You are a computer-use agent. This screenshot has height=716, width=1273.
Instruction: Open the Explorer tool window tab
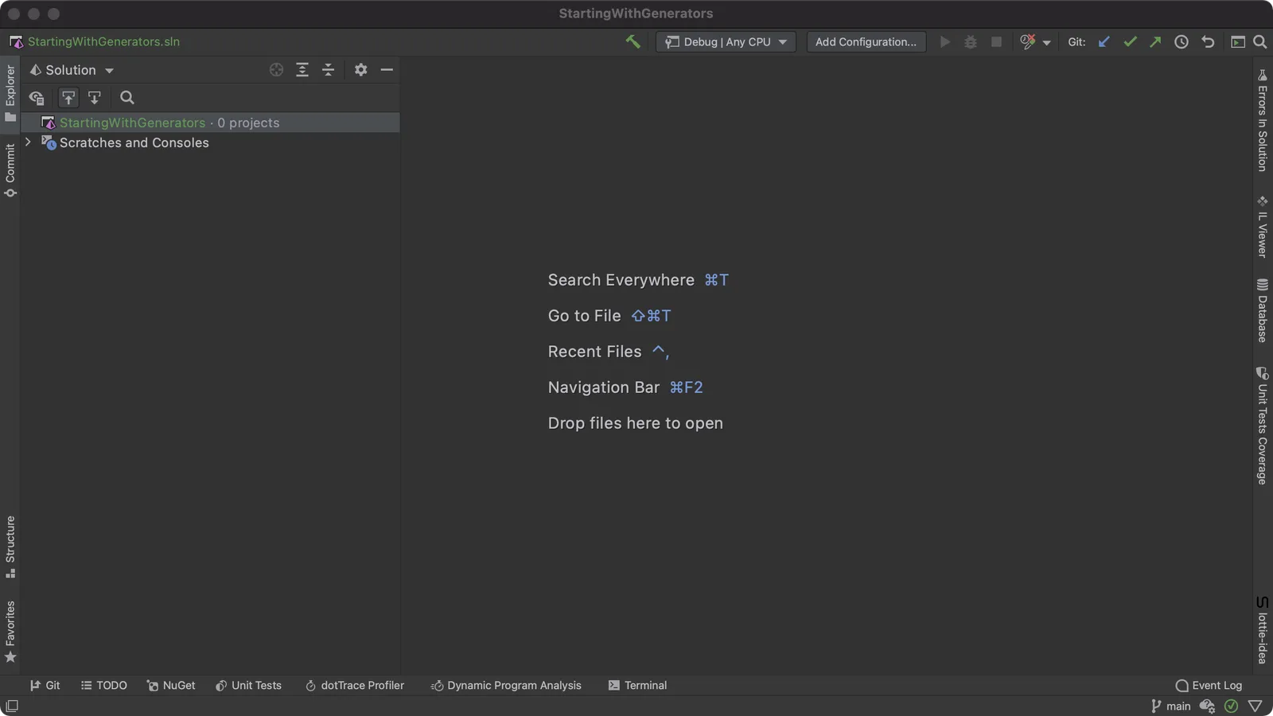click(x=10, y=92)
